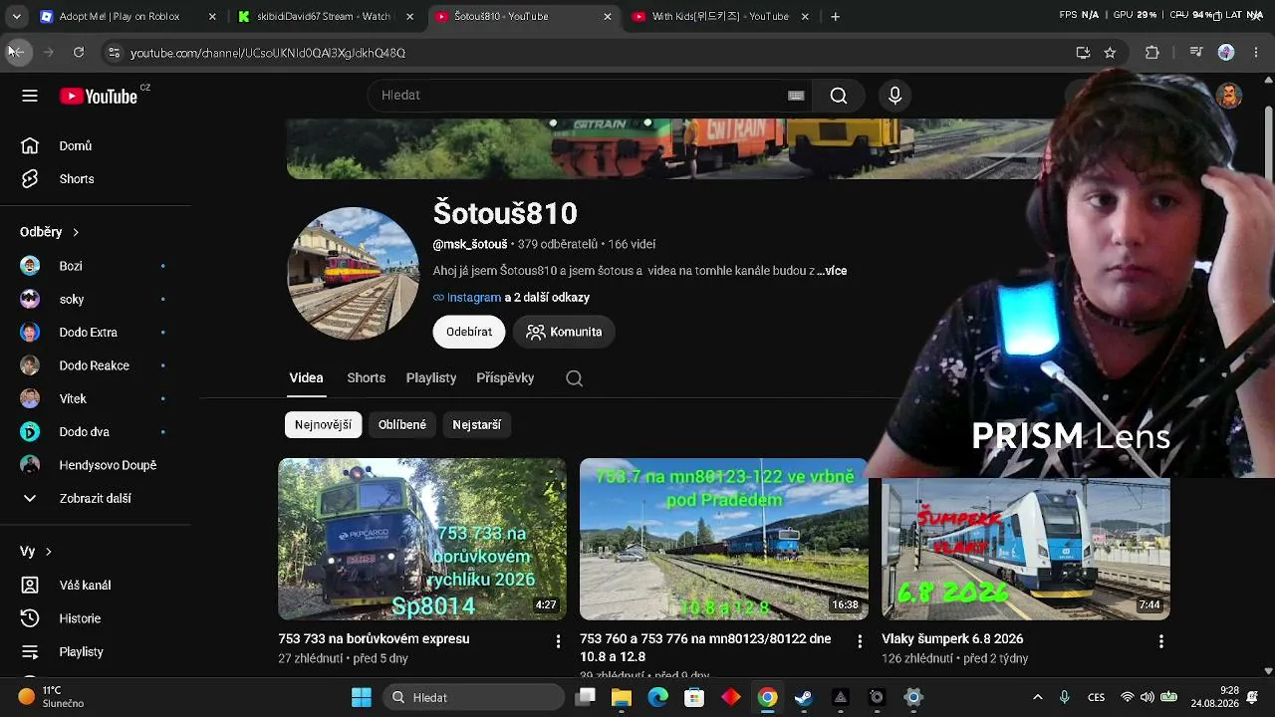This screenshot has width=1275, height=717.
Task: Reload the current page
Action: pos(79,53)
